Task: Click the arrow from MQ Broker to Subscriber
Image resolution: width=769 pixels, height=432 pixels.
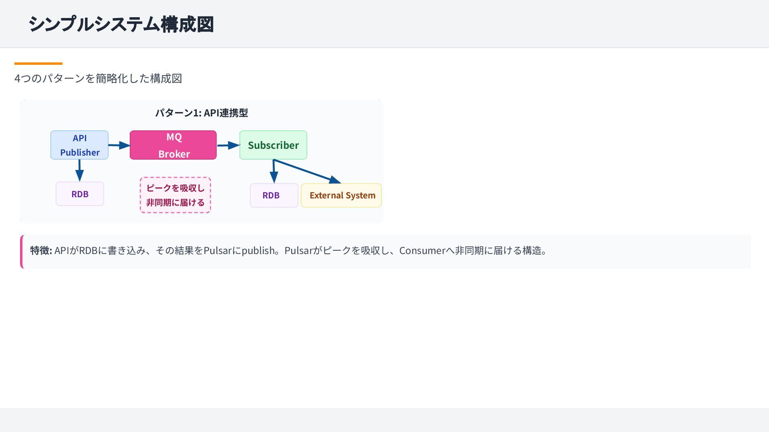Action: point(227,145)
